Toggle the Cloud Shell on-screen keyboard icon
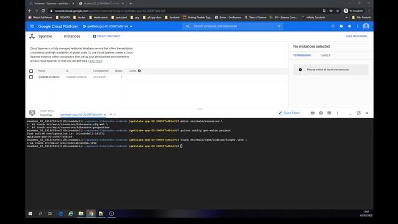Viewport: 398px width, 224px height. [x=312, y=113]
